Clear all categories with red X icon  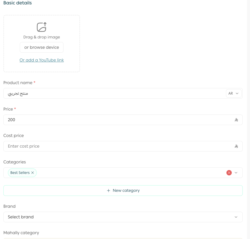click(229, 173)
